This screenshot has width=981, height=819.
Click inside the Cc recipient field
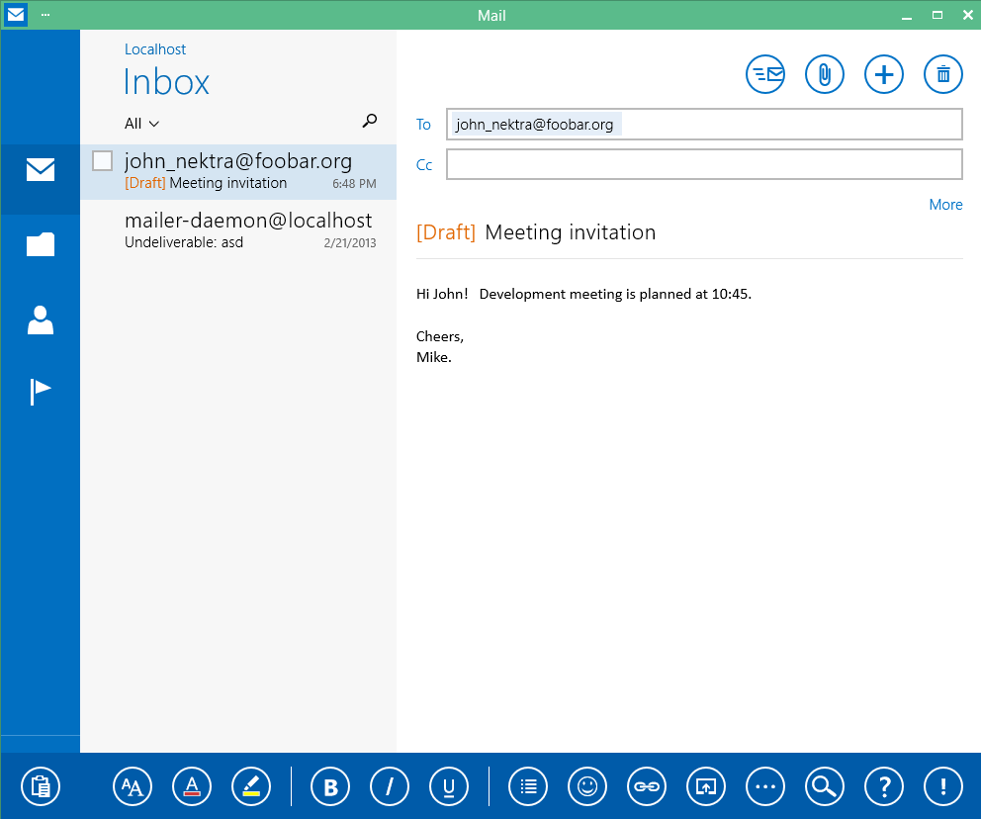click(704, 164)
